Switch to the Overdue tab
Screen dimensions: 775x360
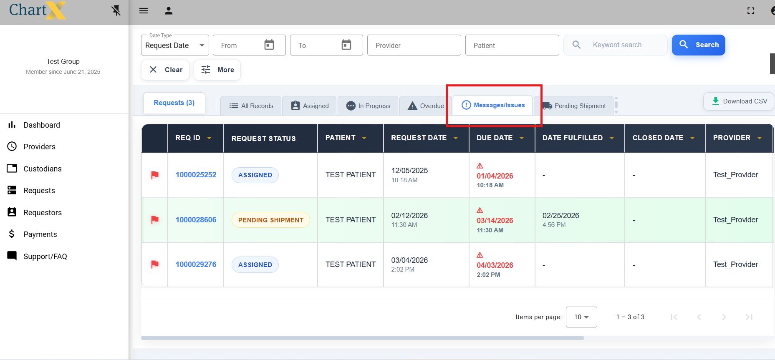pos(426,106)
